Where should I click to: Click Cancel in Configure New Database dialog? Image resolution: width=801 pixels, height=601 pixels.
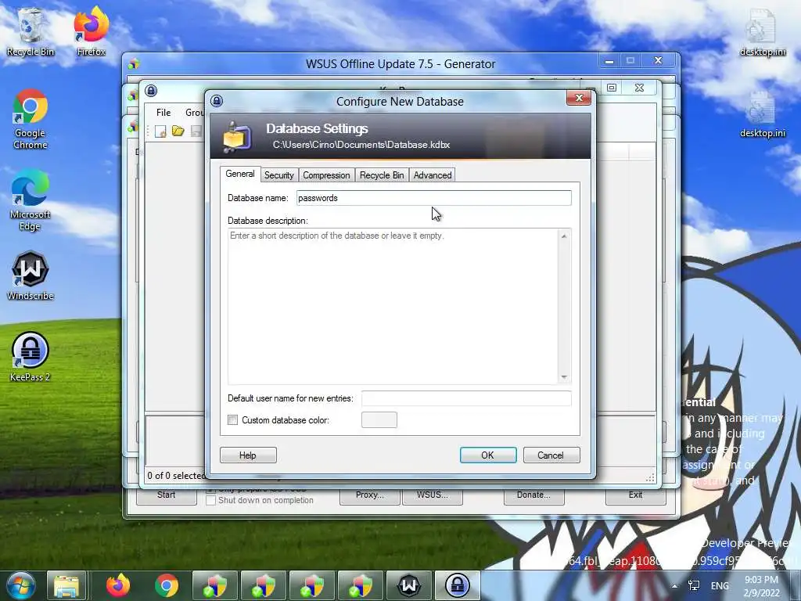551,455
